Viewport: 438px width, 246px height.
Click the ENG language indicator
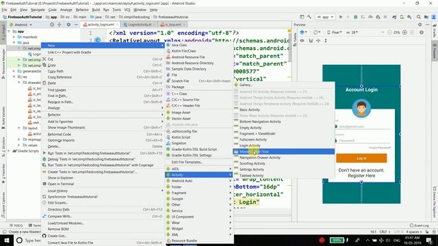396,240
